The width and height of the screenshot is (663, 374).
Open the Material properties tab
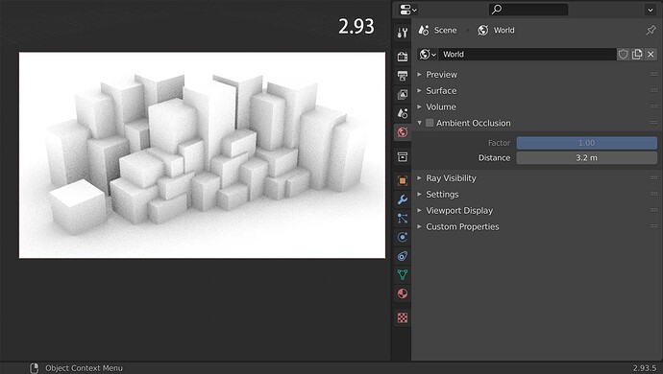(x=403, y=293)
